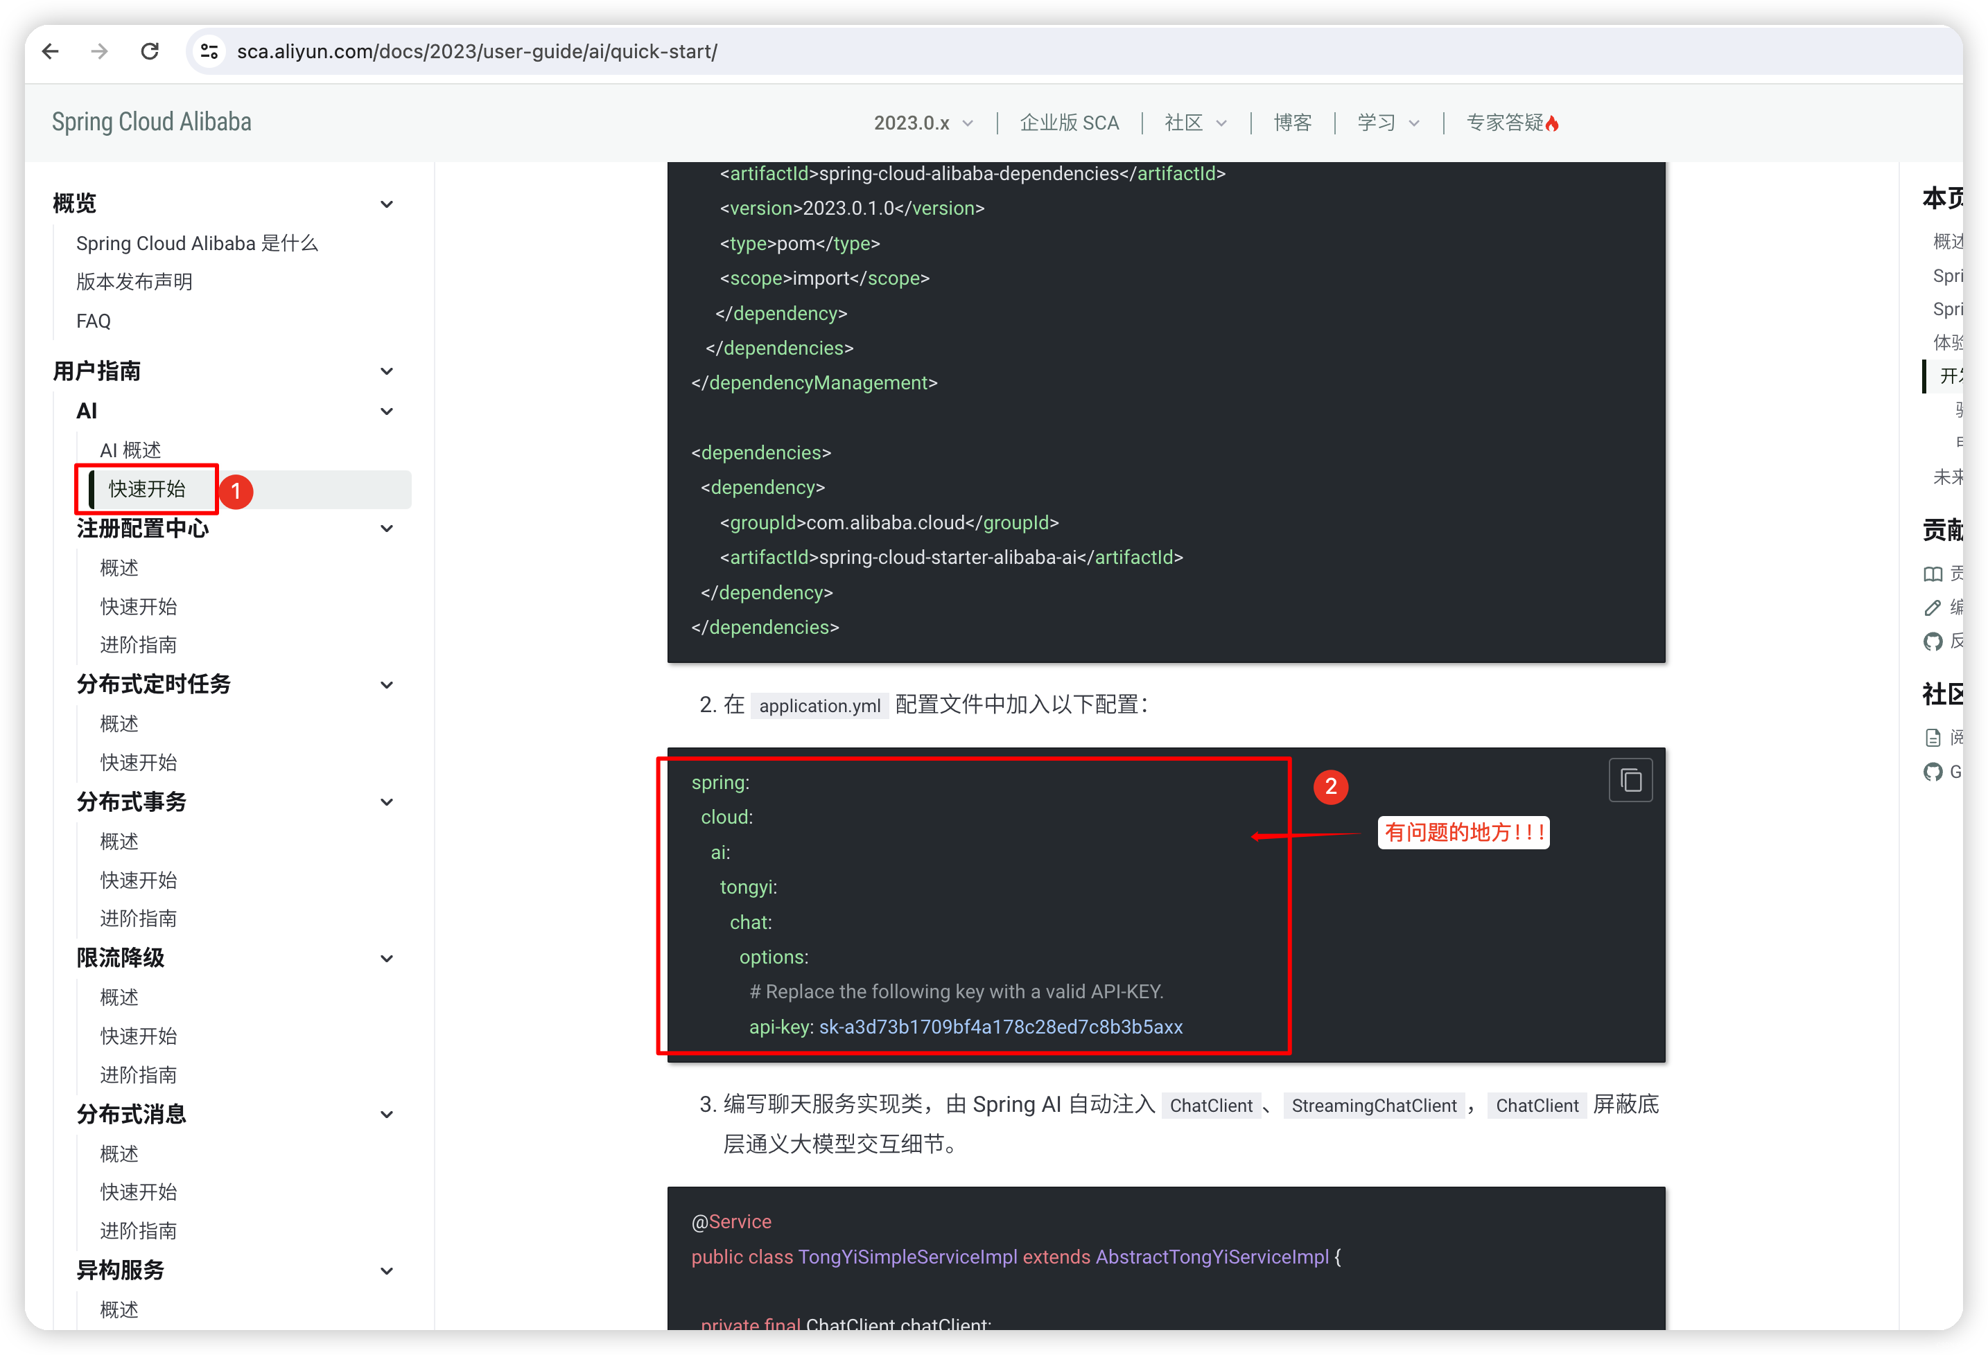This screenshot has width=1988, height=1355.
Task: Collapse the 用户指南 sidebar section
Action: click(387, 371)
